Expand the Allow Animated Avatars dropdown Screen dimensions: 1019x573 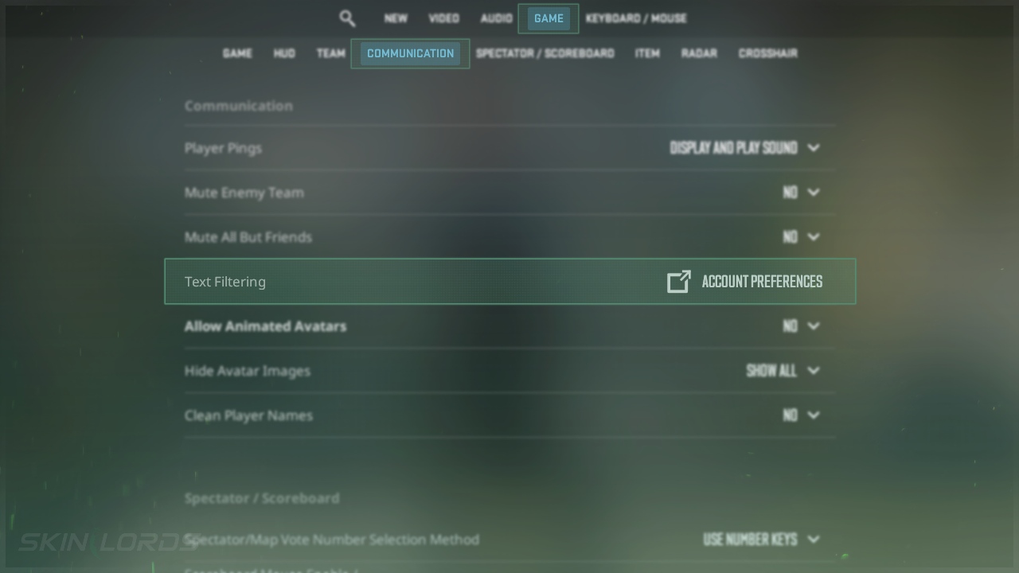(x=801, y=326)
